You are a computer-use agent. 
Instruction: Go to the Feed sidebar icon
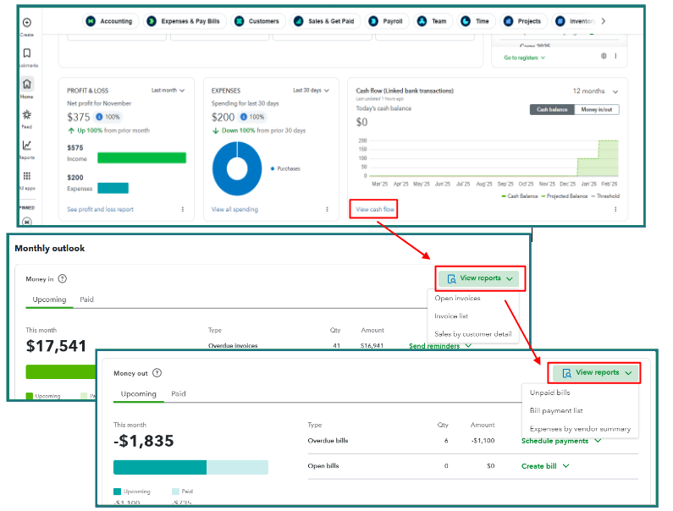coord(27,115)
